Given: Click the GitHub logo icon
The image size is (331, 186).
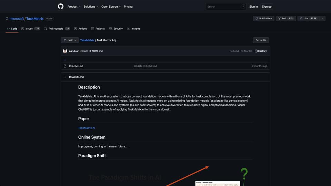Looking at the screenshot, I should click(61, 7).
